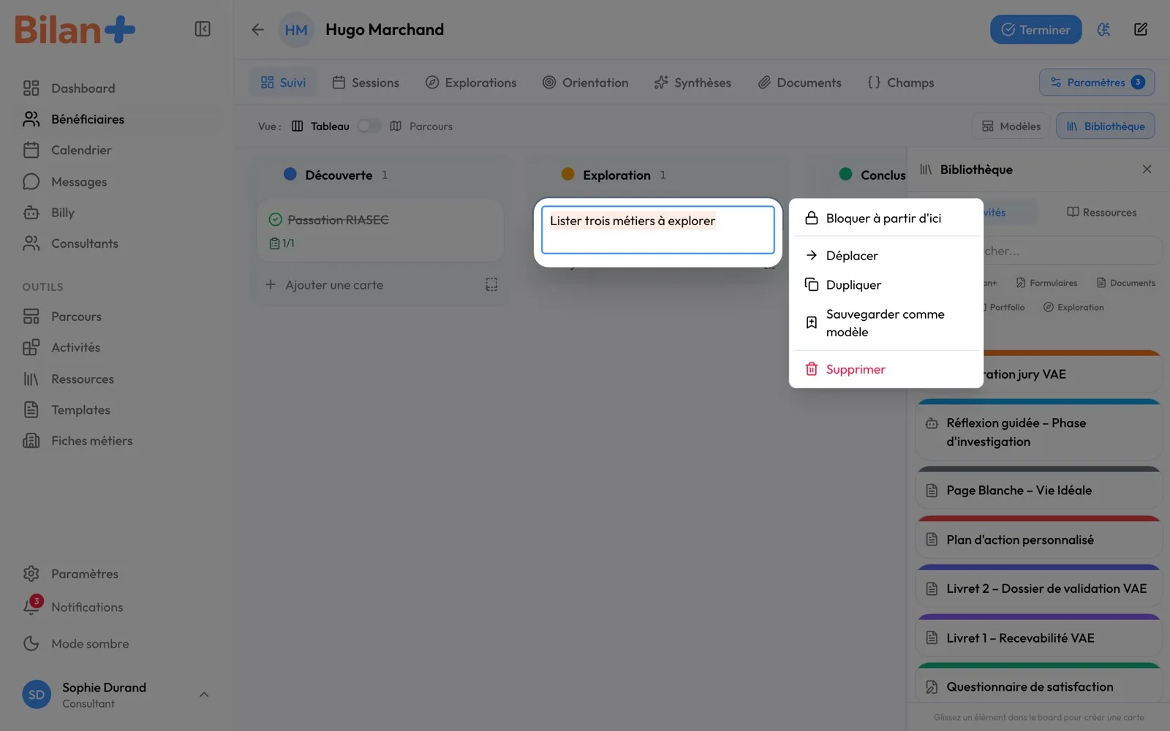The height and width of the screenshot is (731, 1170).
Task: Select the Page Blanche – Vie Idéale item
Action: click(x=1039, y=490)
